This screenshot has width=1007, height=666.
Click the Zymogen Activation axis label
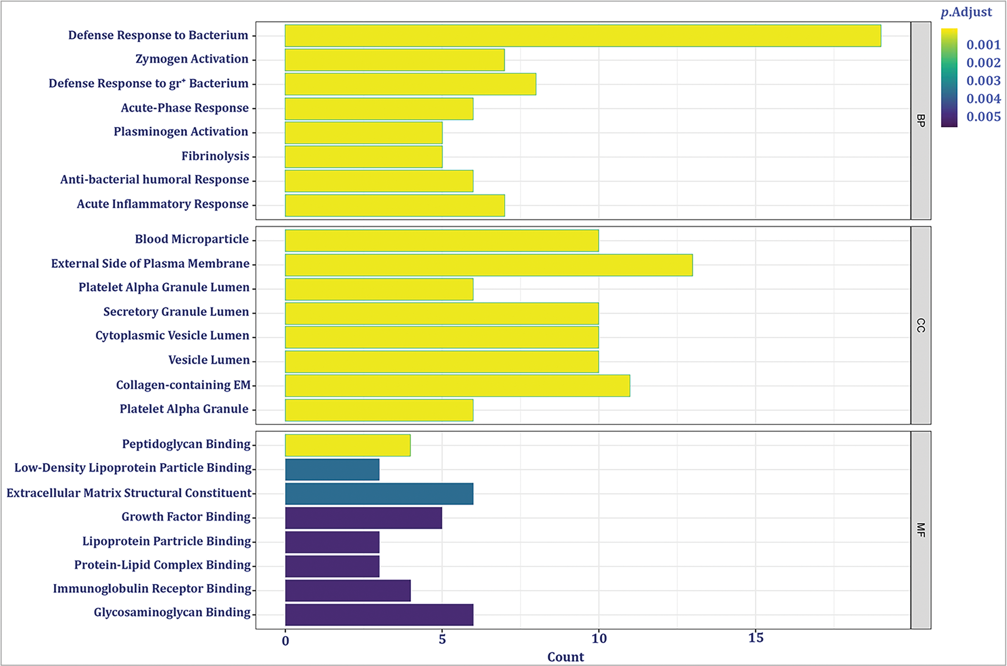(191, 59)
